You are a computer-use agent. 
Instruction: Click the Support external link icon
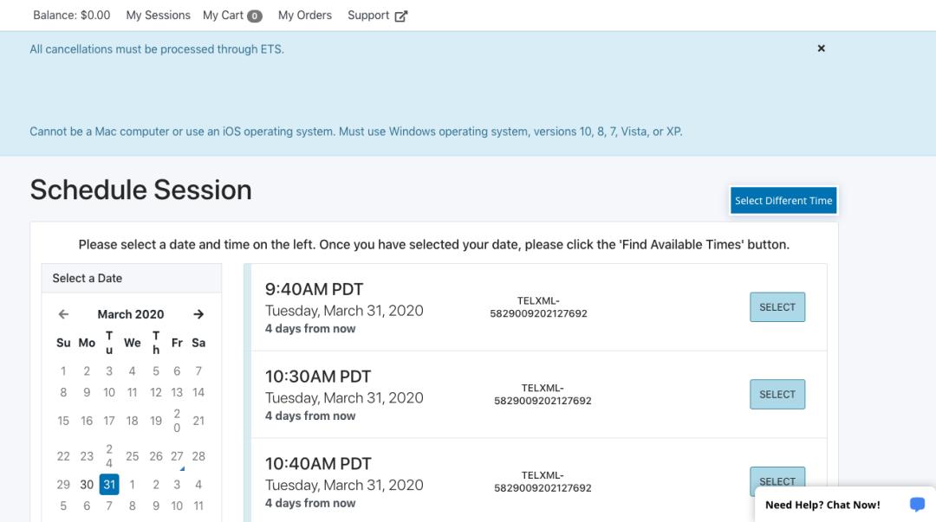click(401, 16)
